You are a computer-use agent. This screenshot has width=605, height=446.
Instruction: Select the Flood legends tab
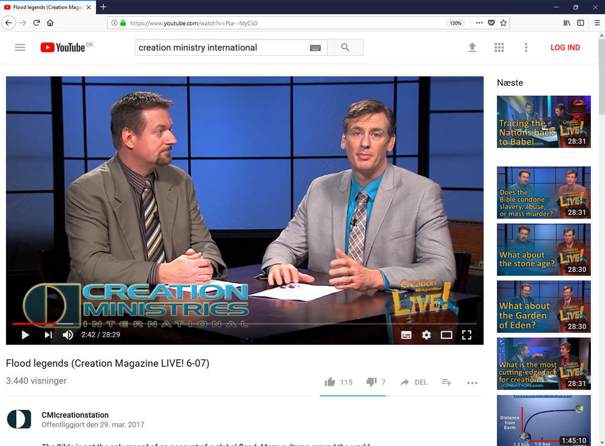(x=48, y=7)
